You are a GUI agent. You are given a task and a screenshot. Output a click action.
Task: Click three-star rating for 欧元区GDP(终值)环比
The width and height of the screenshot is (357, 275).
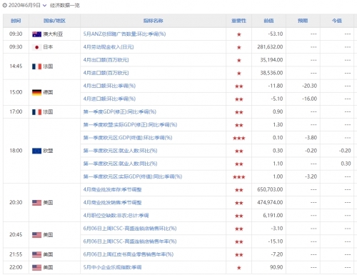[x=239, y=138]
